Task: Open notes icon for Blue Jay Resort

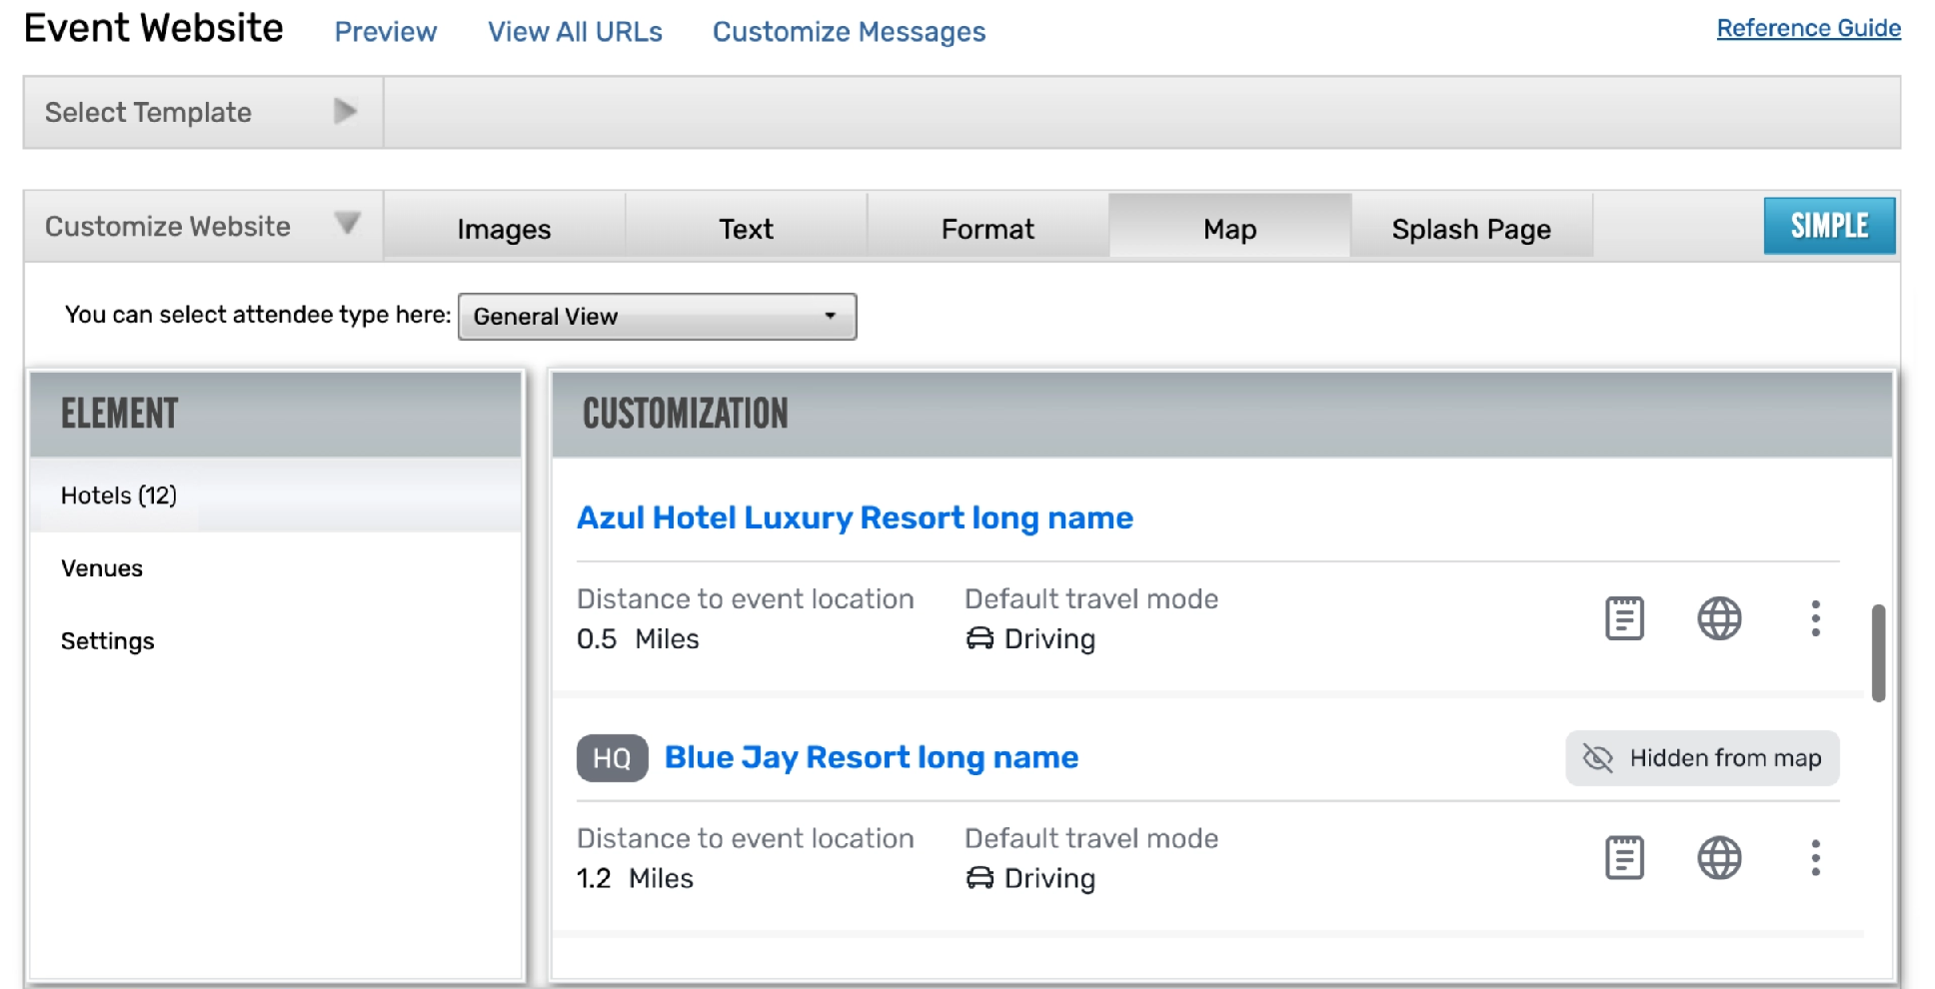Action: 1624,857
